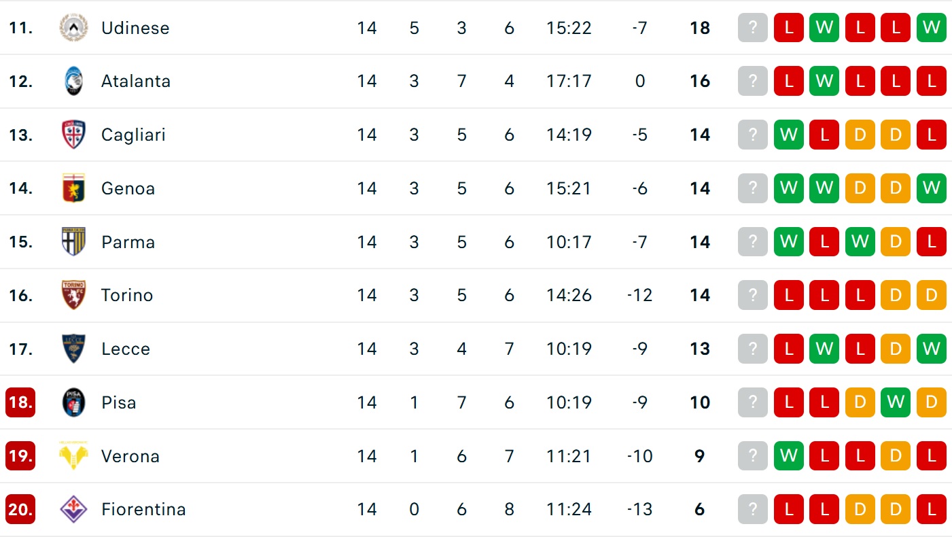952x537 pixels.
Task: Click the Verona yellow crest
Action: 73,455
